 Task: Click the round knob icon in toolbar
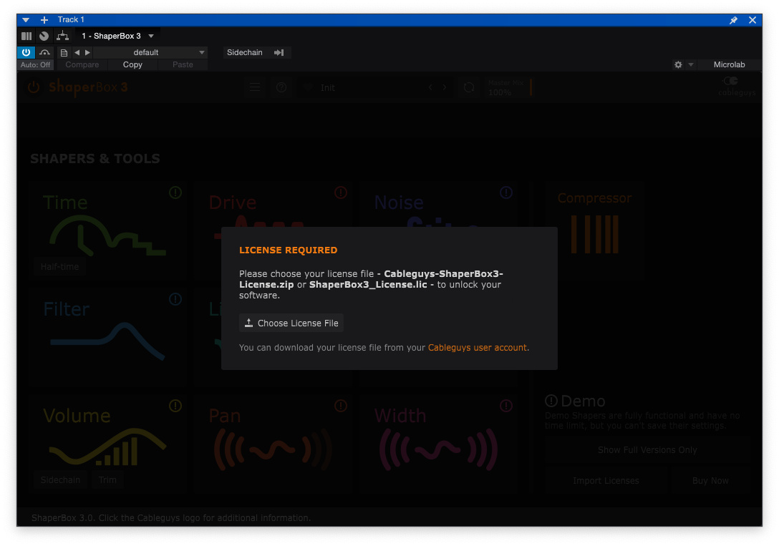pyautogui.click(x=44, y=36)
